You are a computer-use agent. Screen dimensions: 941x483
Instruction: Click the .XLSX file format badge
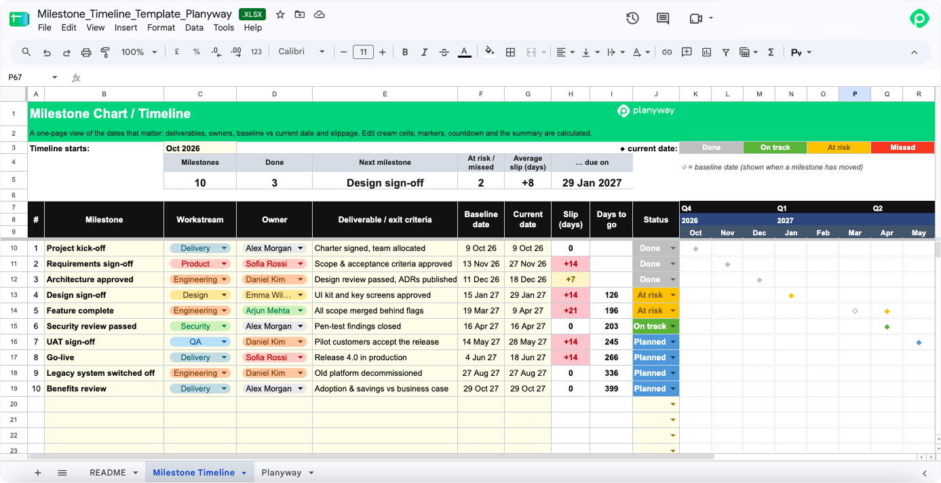coord(252,14)
